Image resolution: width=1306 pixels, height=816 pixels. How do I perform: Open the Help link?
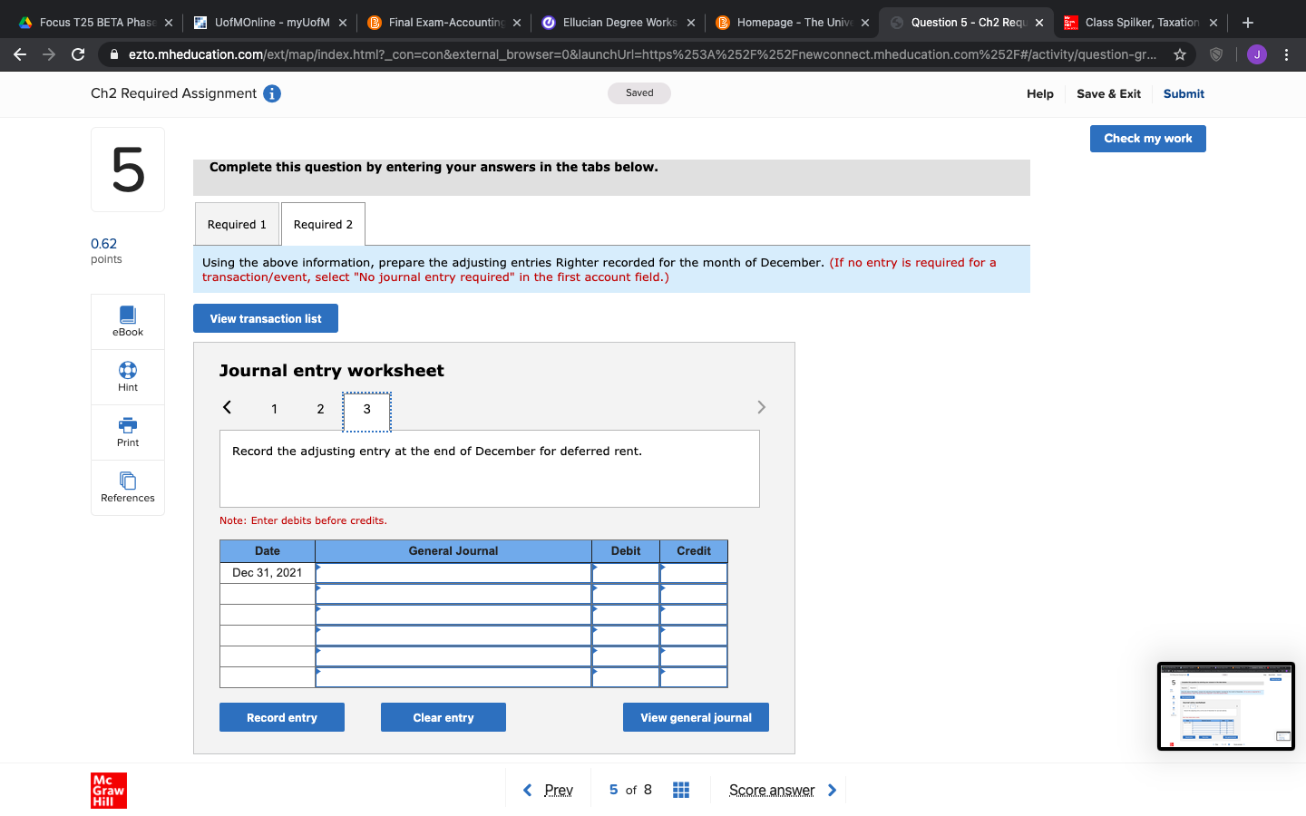point(1040,93)
